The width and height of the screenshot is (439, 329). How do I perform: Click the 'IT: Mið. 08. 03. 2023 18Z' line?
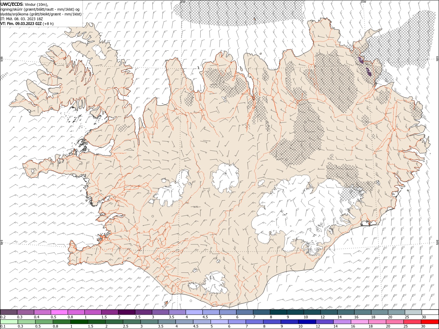(x=22, y=19)
